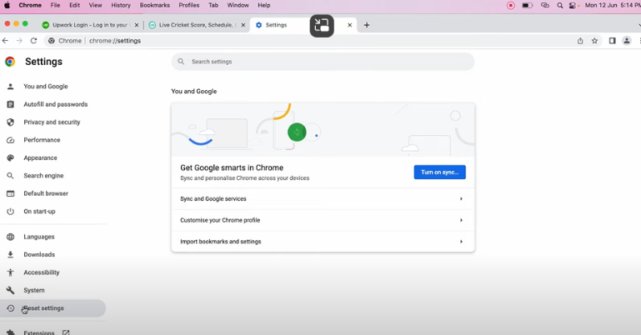Expand Import bookmarks and settings row

(323, 242)
